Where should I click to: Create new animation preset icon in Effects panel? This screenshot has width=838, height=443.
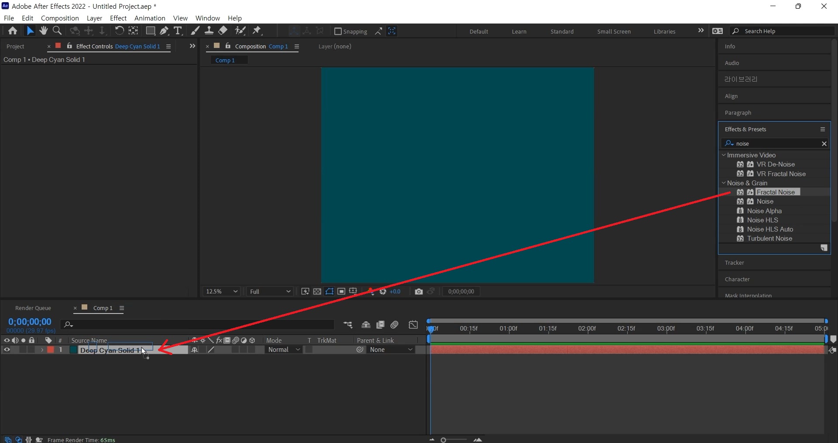point(824,248)
